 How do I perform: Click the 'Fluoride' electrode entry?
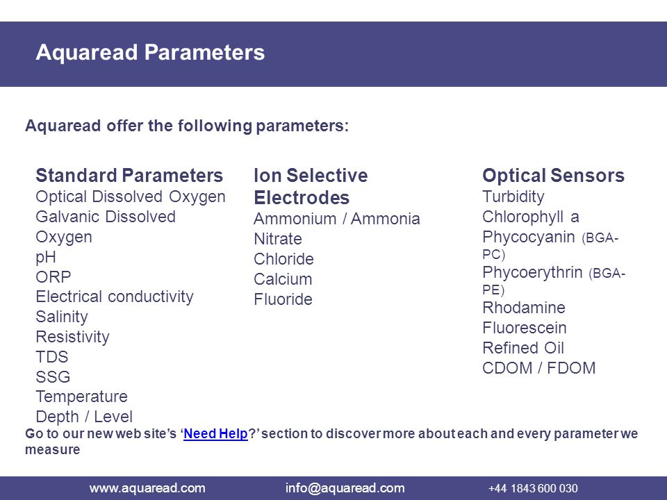(x=283, y=299)
